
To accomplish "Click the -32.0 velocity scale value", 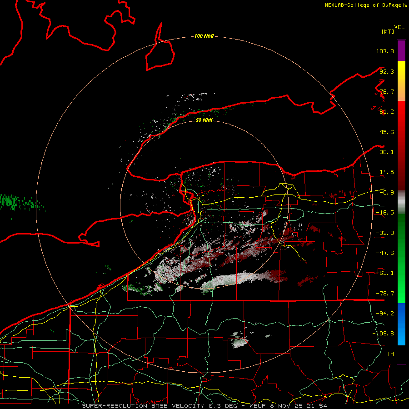I will (x=385, y=233).
